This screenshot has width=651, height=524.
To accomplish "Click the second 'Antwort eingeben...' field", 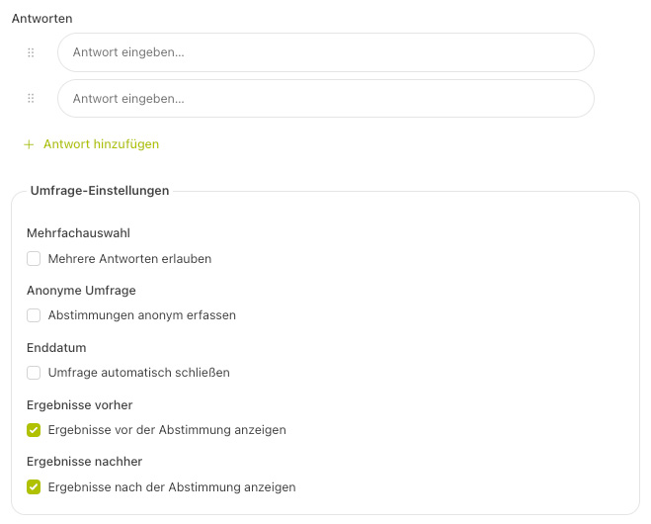I will pyautogui.click(x=326, y=99).
